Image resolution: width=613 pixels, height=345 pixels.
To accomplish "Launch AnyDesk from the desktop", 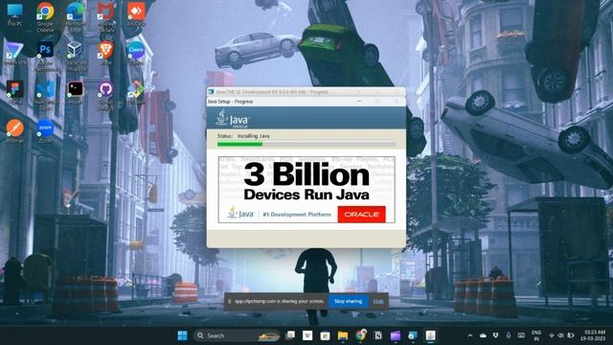I will [x=136, y=15].
